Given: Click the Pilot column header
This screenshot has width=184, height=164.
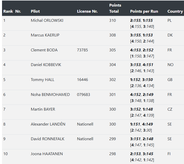Looking at the screenshot, I should [35, 11].
